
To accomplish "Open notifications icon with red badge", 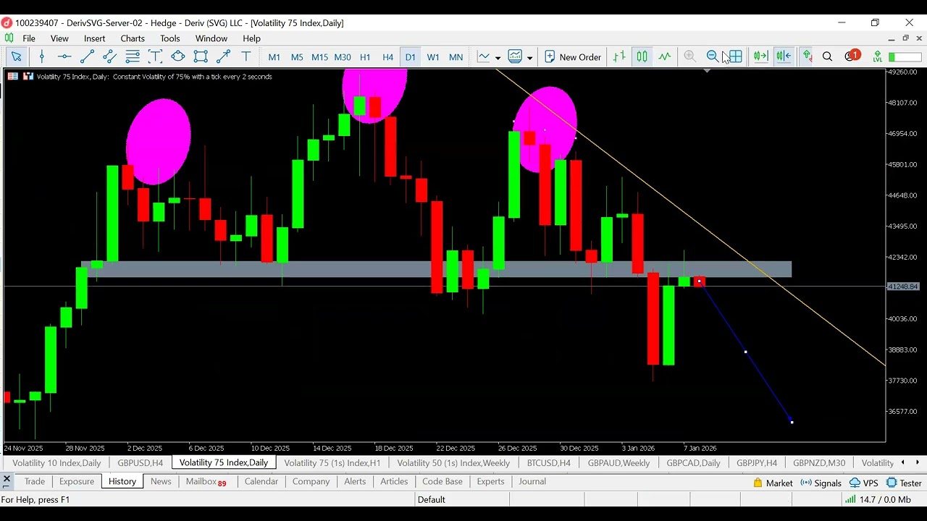I will [x=852, y=56].
